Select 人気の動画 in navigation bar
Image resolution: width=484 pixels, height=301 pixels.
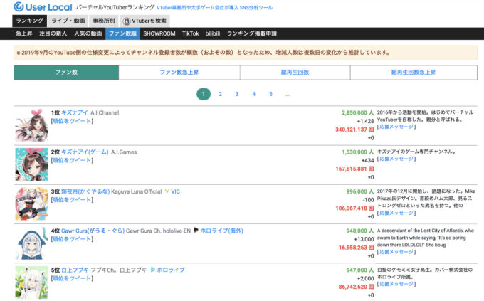coord(88,33)
